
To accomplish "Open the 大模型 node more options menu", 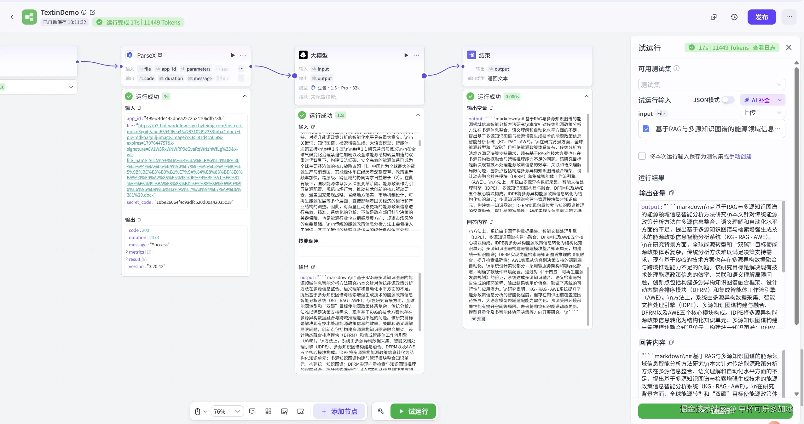I will [x=416, y=55].
